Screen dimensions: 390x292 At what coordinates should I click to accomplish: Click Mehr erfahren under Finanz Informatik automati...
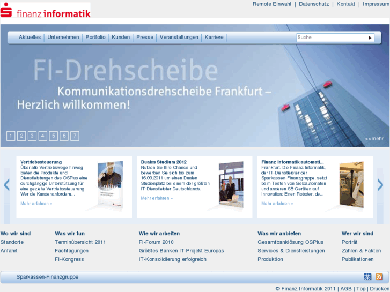point(277,204)
